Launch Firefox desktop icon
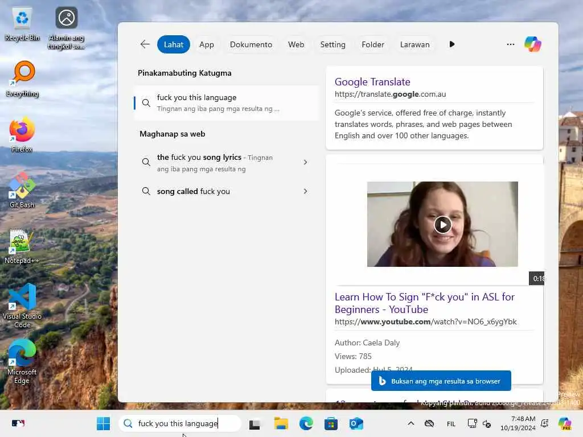The width and height of the screenshot is (583, 437). (22, 134)
